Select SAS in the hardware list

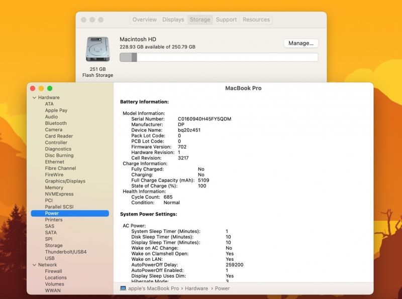pyautogui.click(x=49, y=226)
